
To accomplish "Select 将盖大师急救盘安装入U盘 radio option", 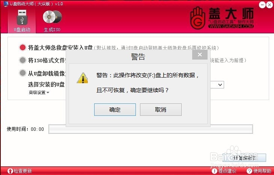I will click(x=23, y=47).
